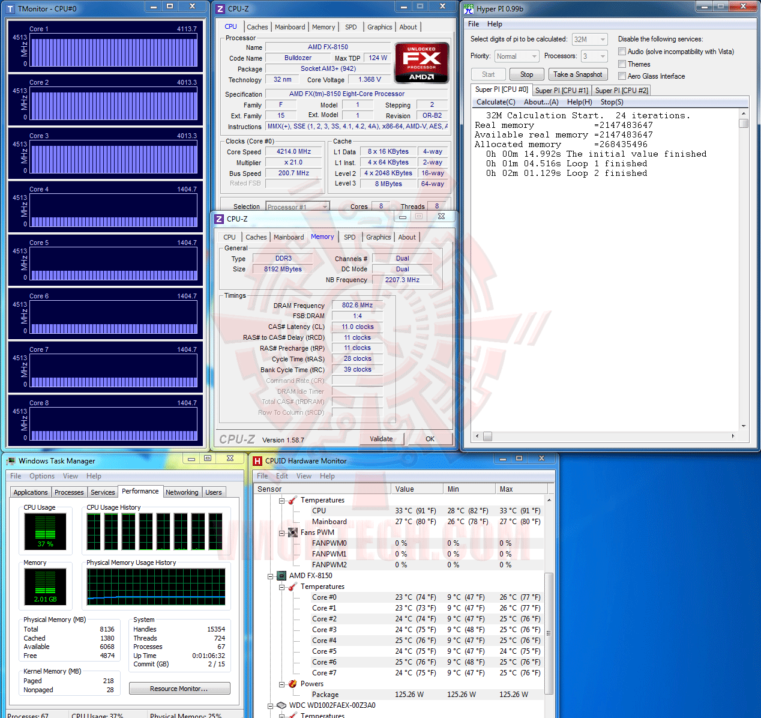
Task: Click the Stop button in Hyper PI
Action: click(x=527, y=74)
